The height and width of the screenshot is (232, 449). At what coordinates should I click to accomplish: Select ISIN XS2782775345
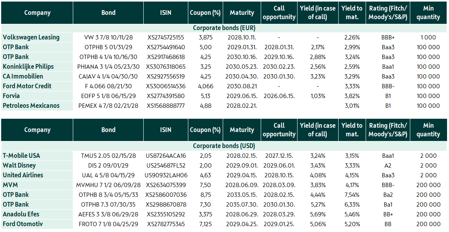[x=166, y=224]
